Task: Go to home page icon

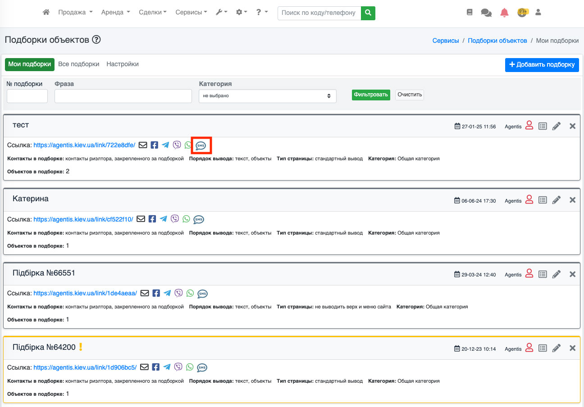Action: (x=46, y=13)
